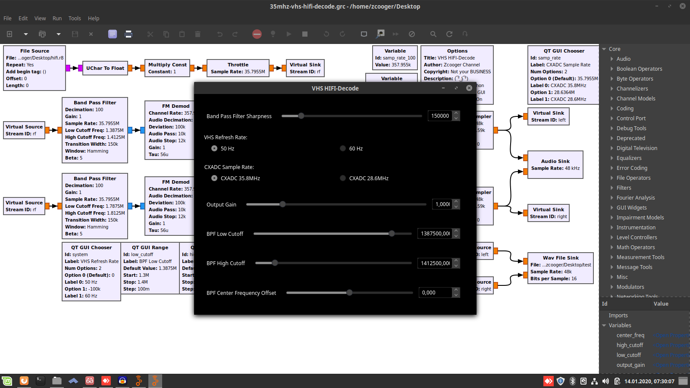Choose the 50 Hz VHS refresh rate
690x388 pixels.
214,148
